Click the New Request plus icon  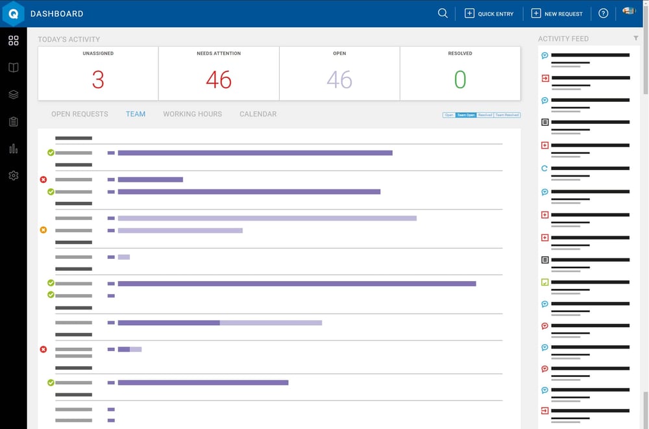click(x=535, y=13)
